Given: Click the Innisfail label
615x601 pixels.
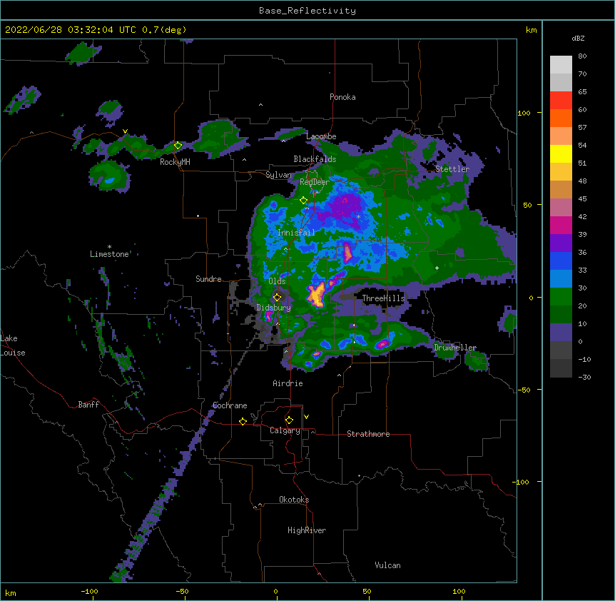Looking at the screenshot, I should click(296, 233).
